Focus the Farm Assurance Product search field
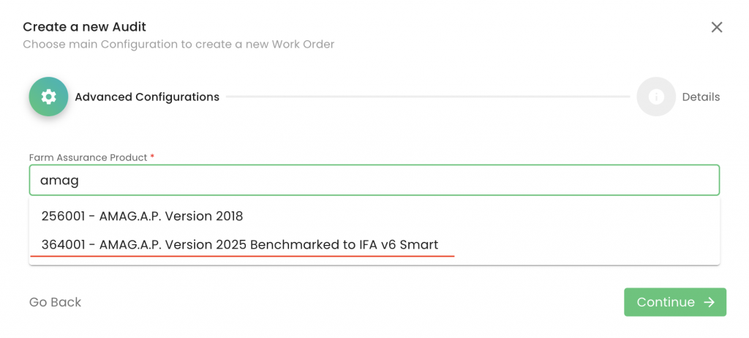Viewport: 749px width, 338px height. coord(374,180)
